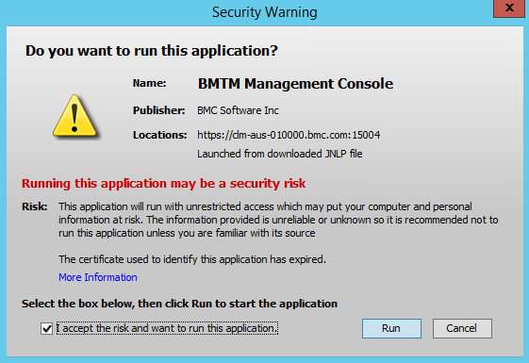Click the 'Locations:' label
This screenshot has height=363, width=529.
point(160,135)
